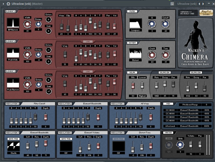215x162 pixels.
Task: Click the Pitchbend Range value field
Action: 207,105
